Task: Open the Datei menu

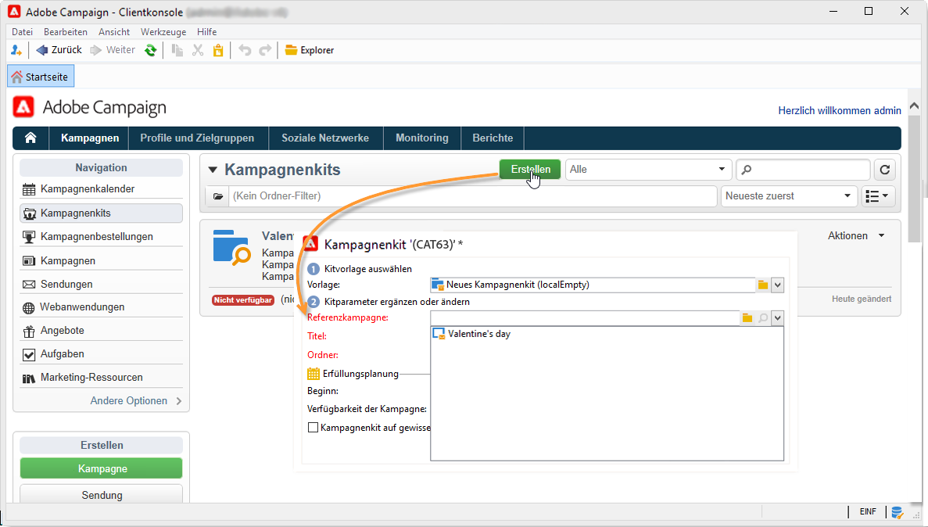Action: [23, 32]
